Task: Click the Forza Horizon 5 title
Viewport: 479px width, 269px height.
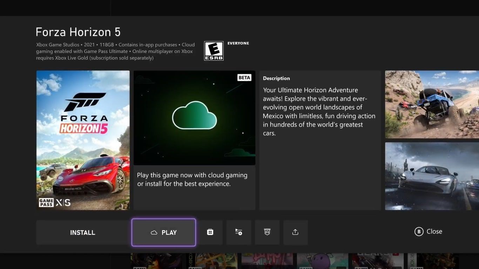Action: [x=78, y=32]
